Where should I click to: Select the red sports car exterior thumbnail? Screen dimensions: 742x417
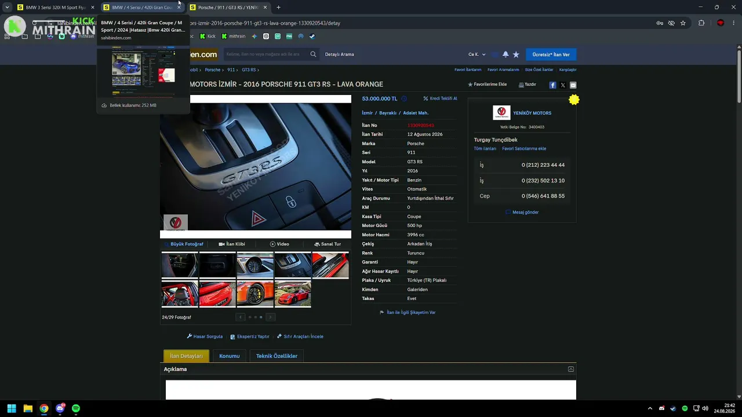pyautogui.click(x=293, y=294)
